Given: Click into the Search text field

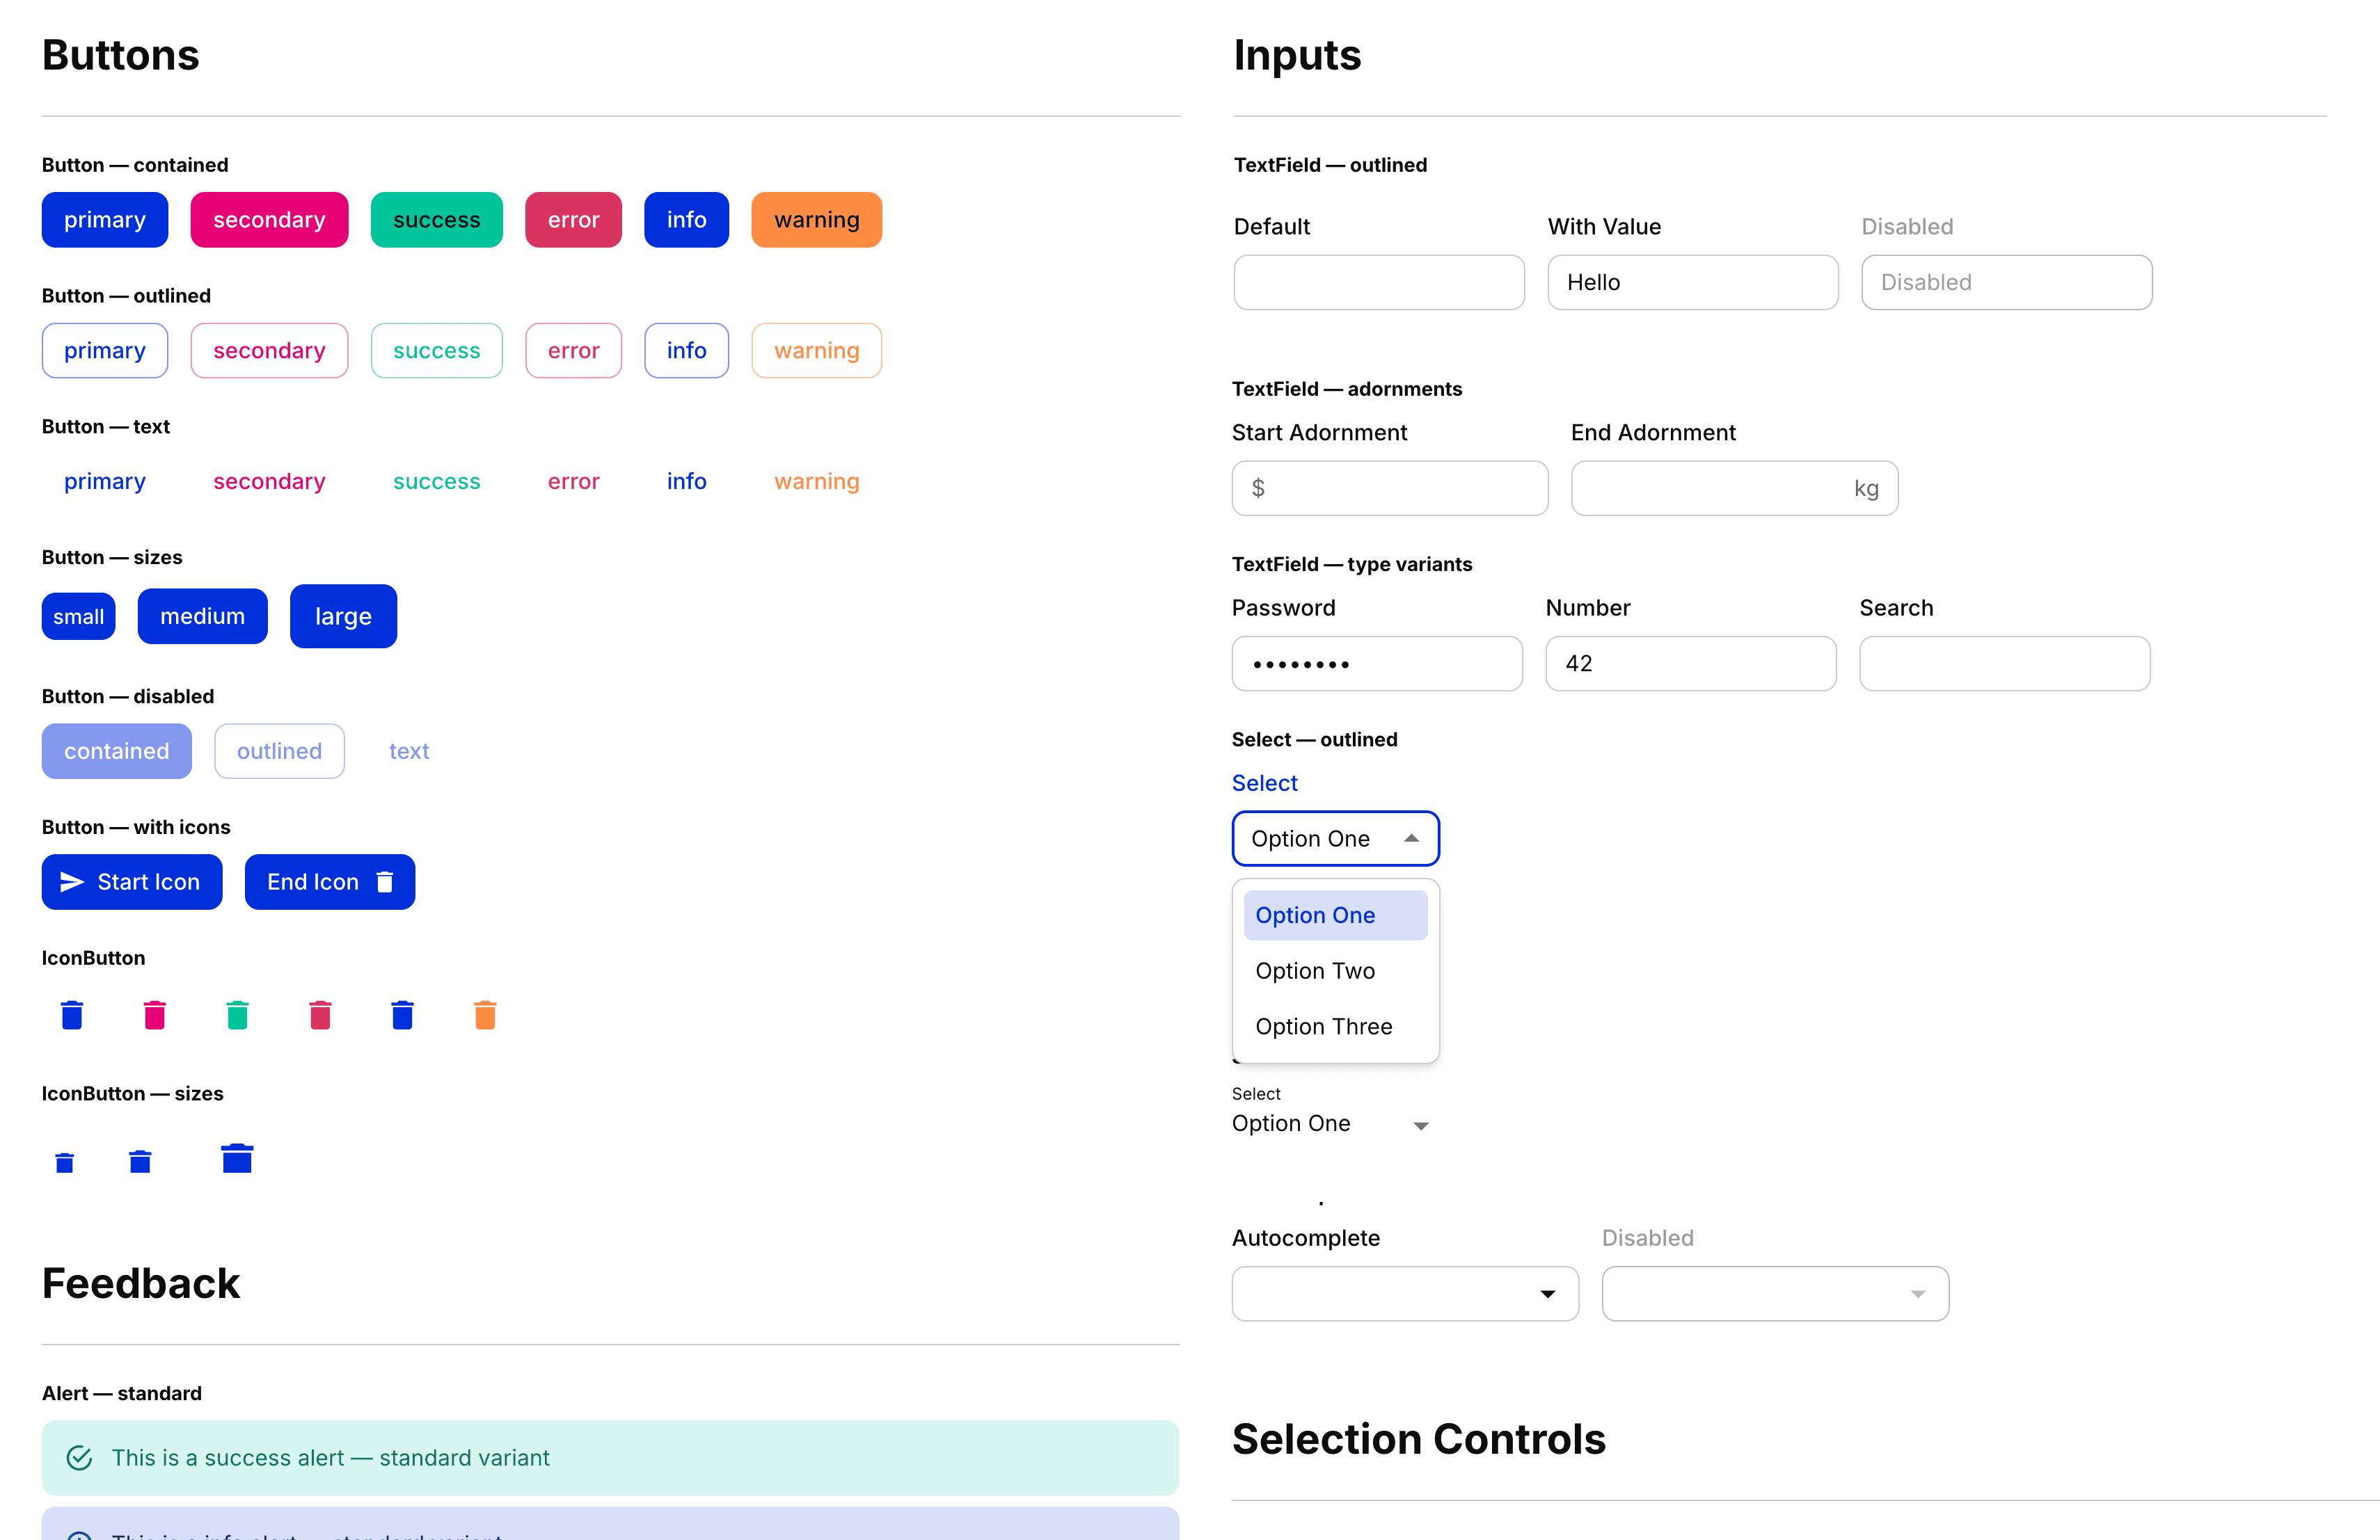Looking at the screenshot, I should [x=2004, y=664].
